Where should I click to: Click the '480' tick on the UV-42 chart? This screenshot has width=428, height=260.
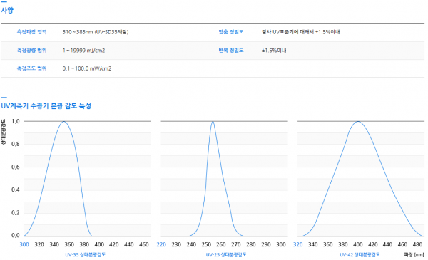417,244
